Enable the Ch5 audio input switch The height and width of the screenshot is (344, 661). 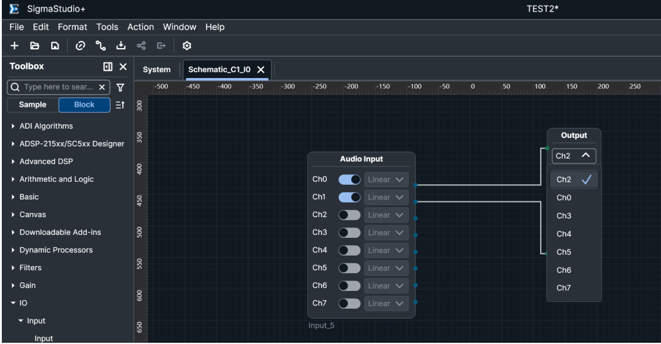[349, 268]
